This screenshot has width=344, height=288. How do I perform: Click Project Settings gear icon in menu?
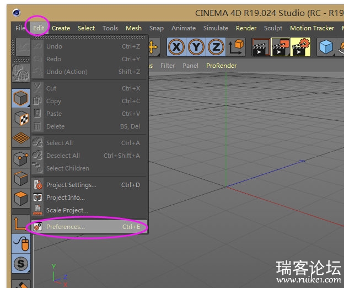coord(37,185)
